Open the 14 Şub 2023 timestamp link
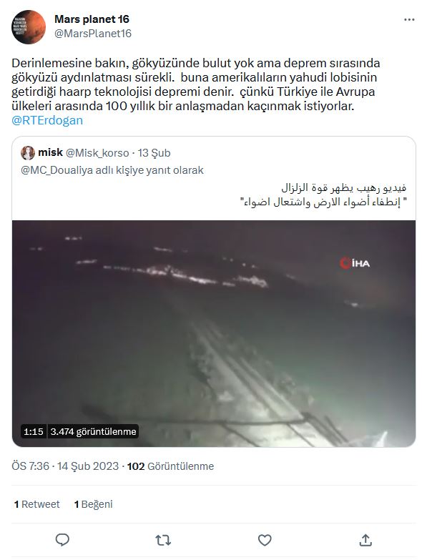 tap(88, 466)
